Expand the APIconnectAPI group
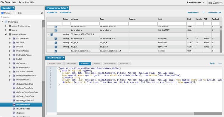 (10, 39)
